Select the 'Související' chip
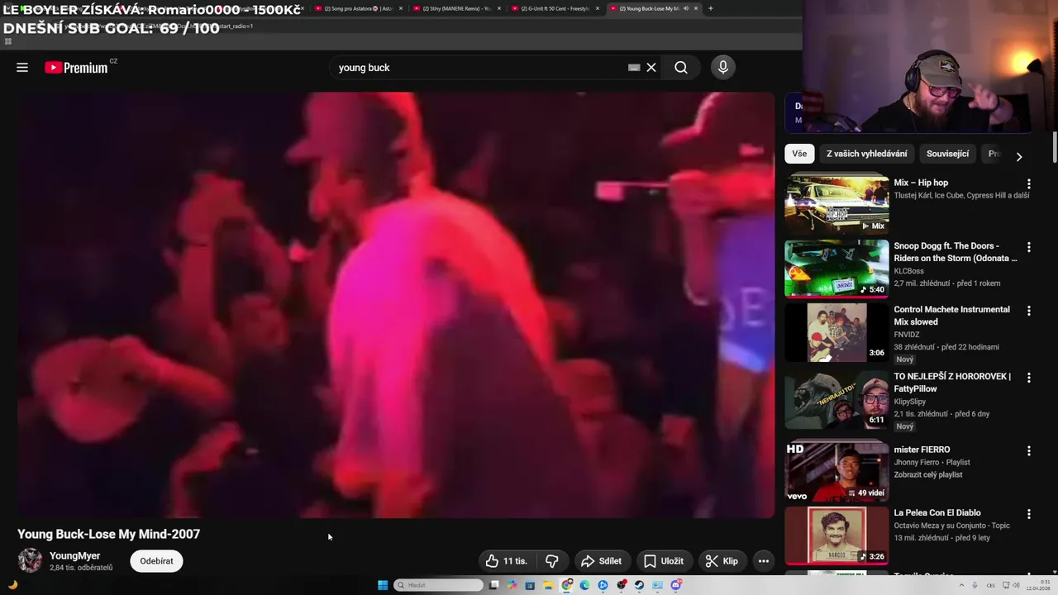 (947, 154)
